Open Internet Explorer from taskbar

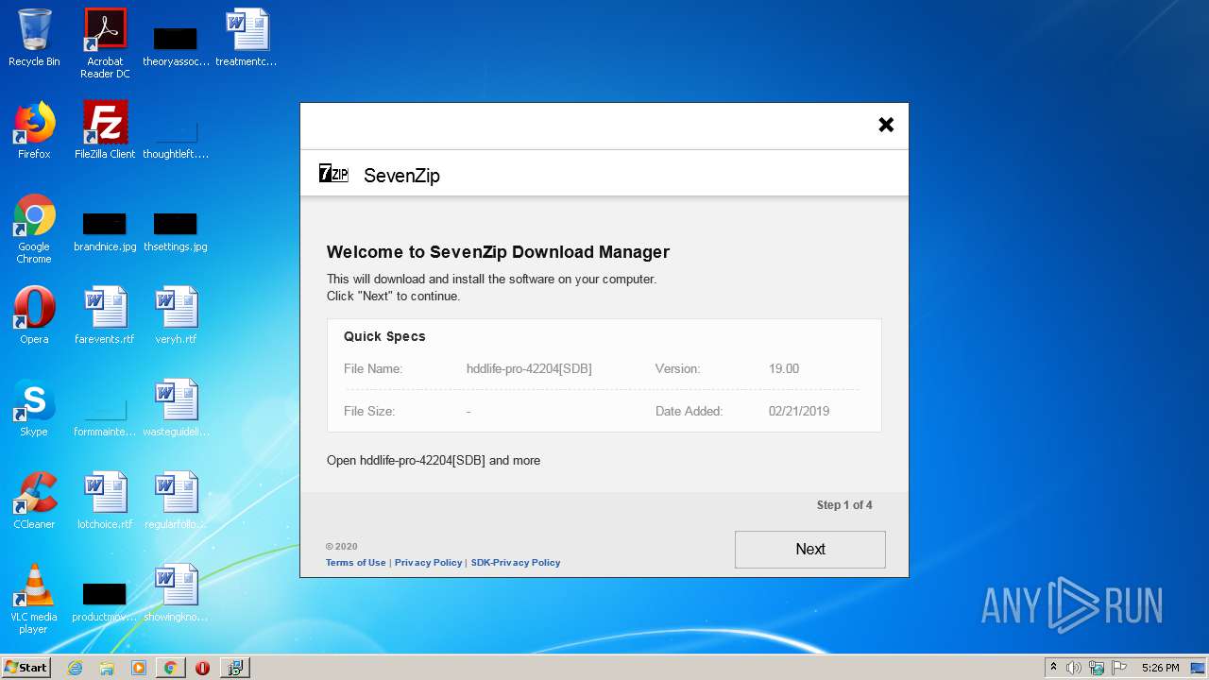[75, 668]
